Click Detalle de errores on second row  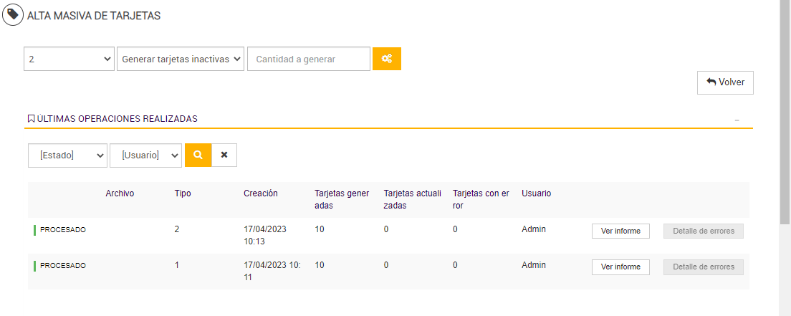pyautogui.click(x=704, y=267)
